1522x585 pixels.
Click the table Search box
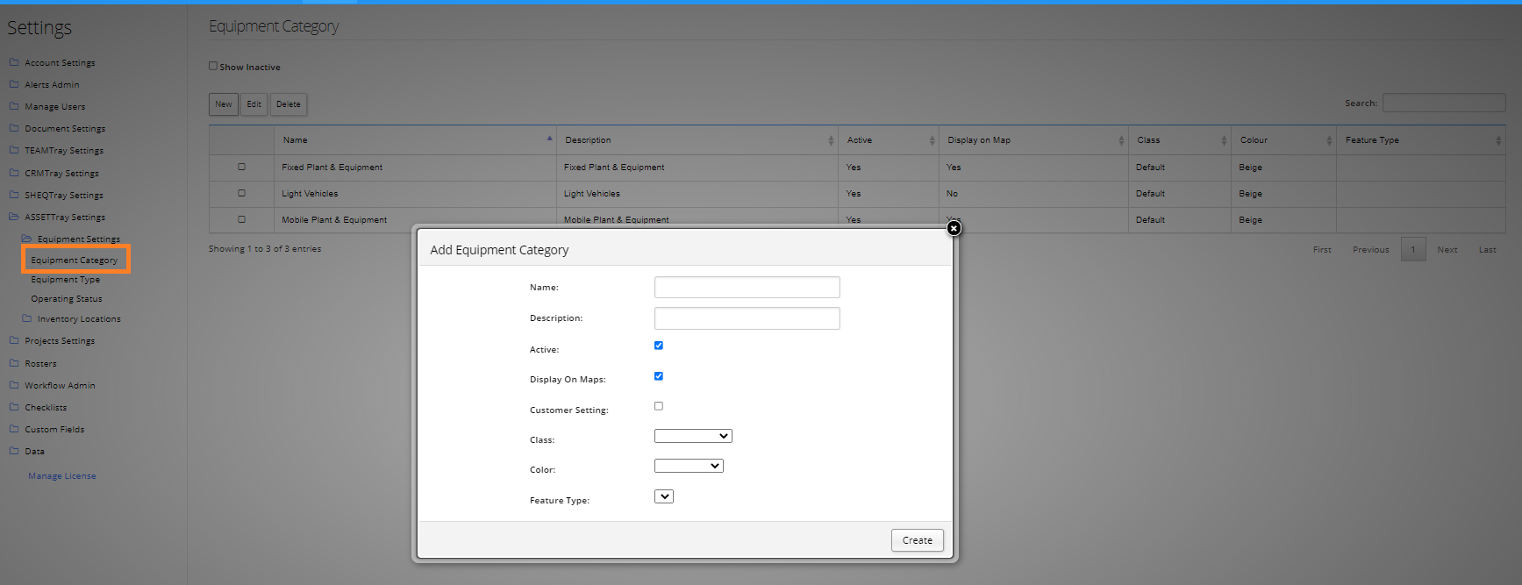pyautogui.click(x=1444, y=103)
